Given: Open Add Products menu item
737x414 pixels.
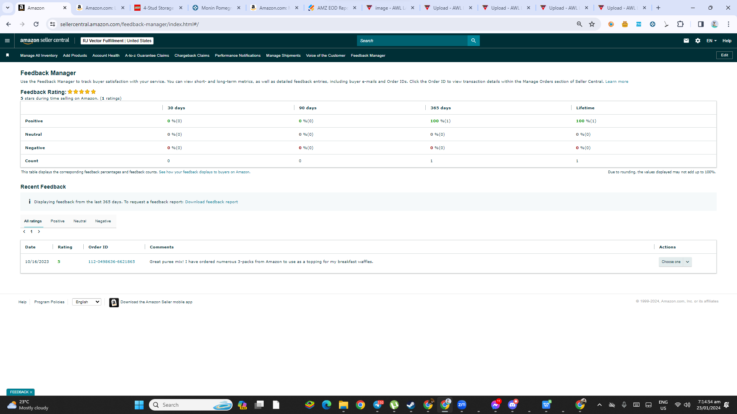Looking at the screenshot, I should tap(75, 56).
